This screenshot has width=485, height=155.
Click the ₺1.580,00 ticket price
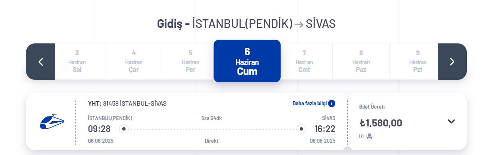coord(381,123)
